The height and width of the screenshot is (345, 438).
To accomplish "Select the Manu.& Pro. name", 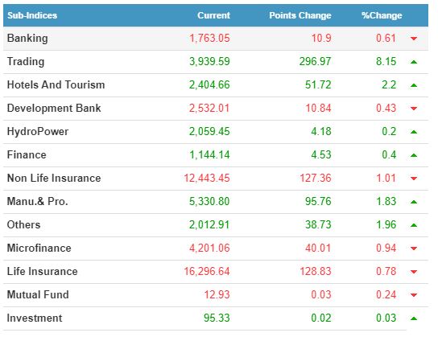I will point(37,201).
